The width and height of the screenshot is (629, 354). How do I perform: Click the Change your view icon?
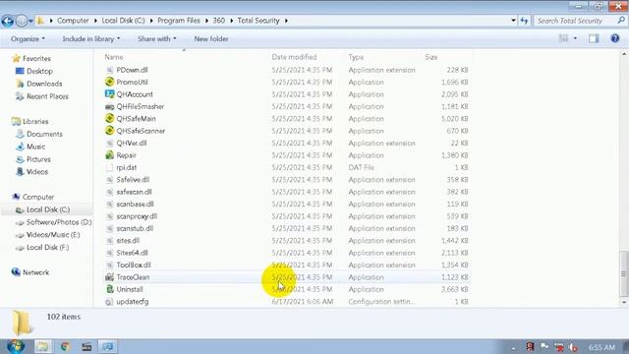pos(563,38)
